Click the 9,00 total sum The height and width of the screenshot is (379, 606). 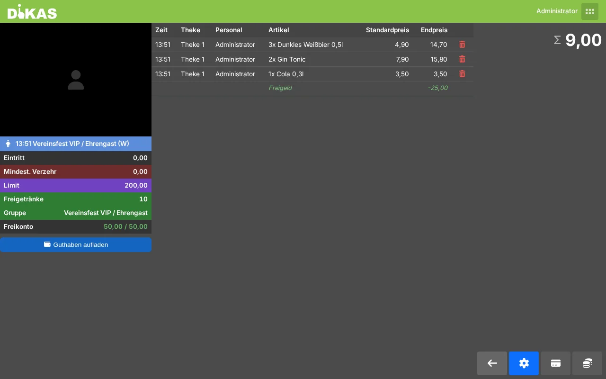[583, 40]
